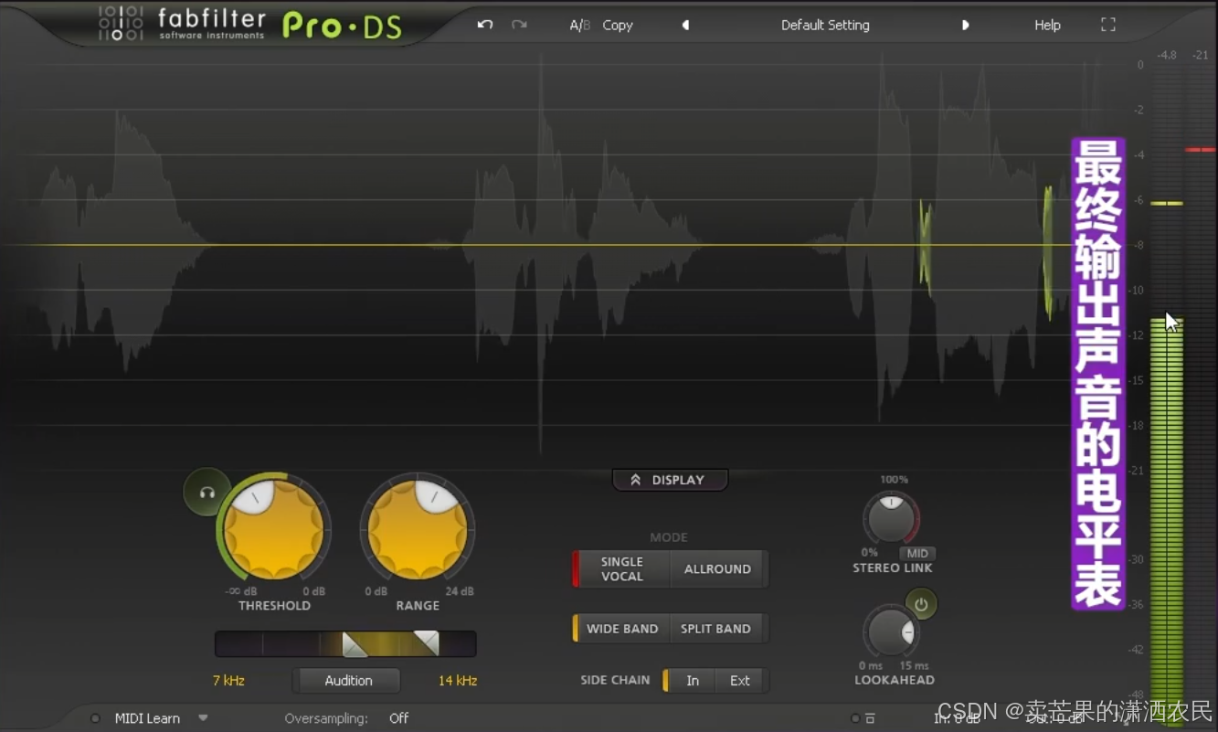Open the MIDI Learn dropdown arrow
Image resolution: width=1218 pixels, height=732 pixels.
(203, 717)
